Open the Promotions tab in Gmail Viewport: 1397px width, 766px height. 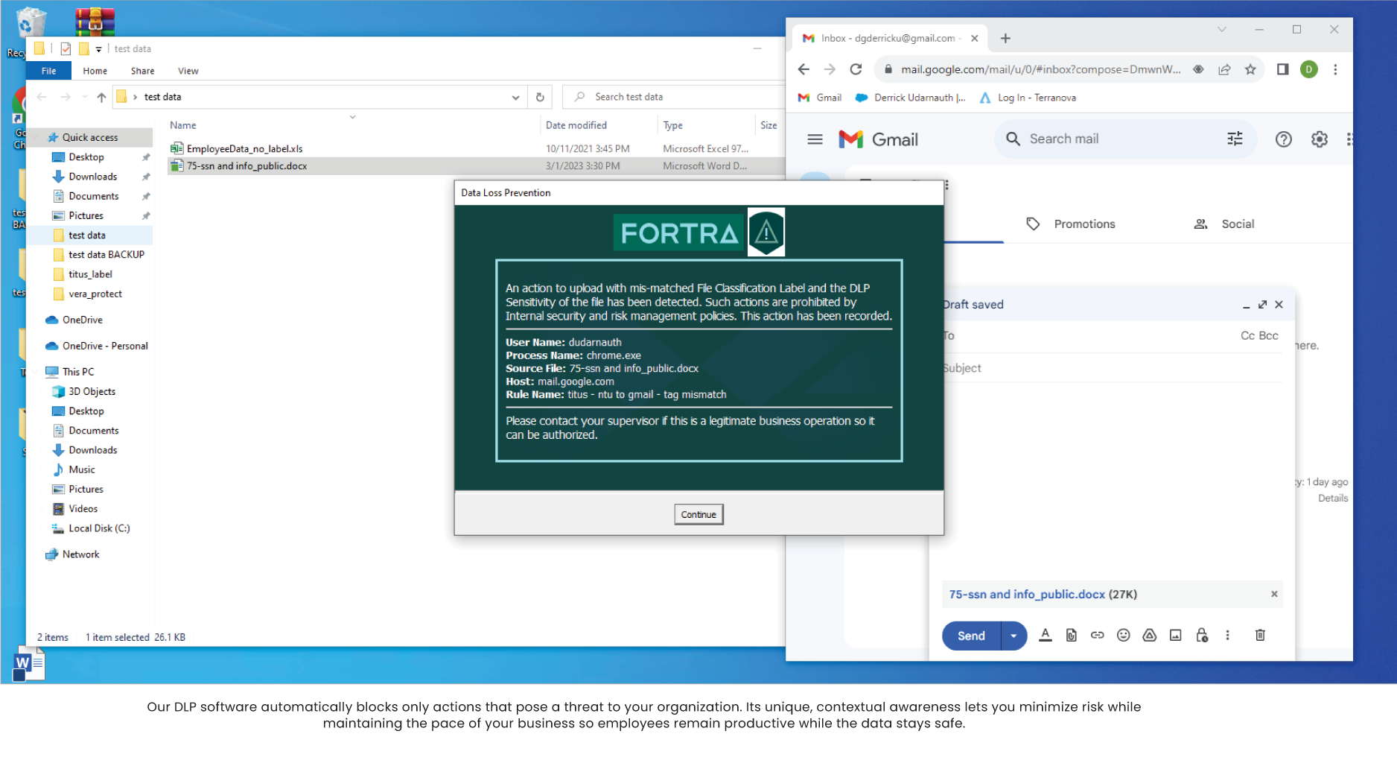[x=1083, y=224]
